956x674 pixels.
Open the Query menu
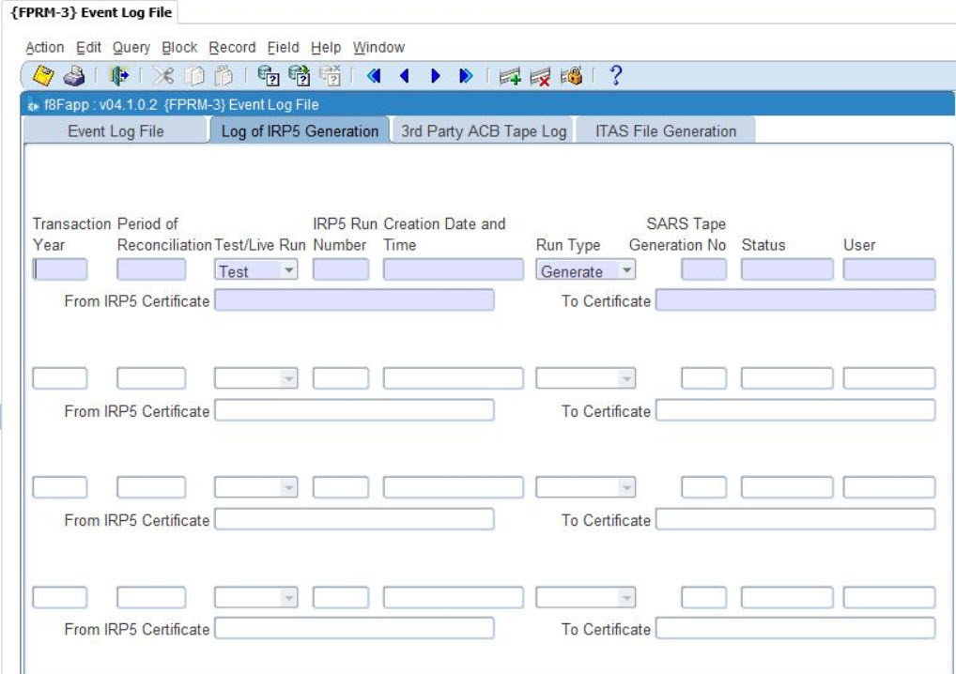point(131,47)
